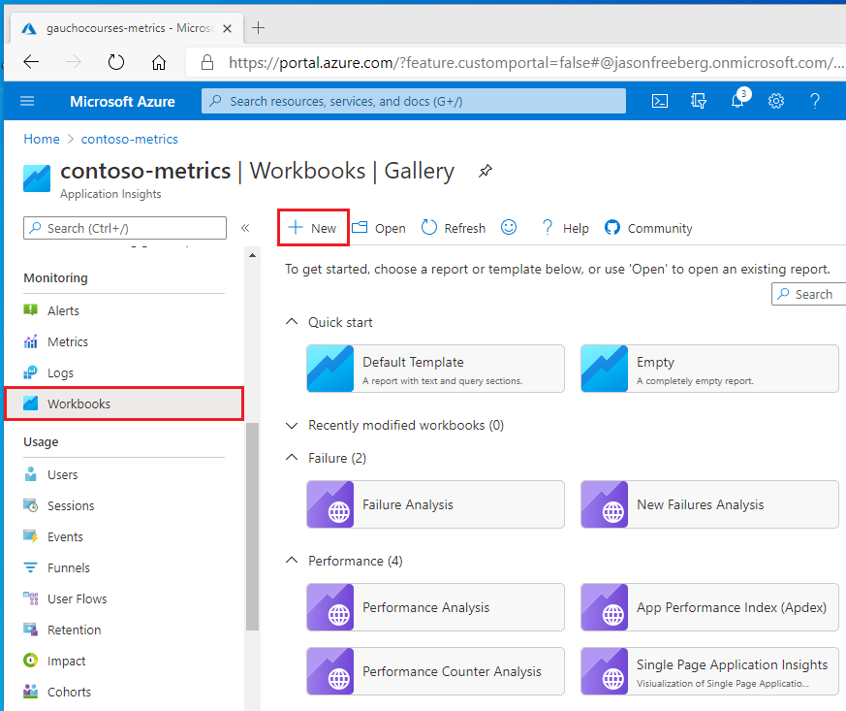
Task: Create a workbook with the New button
Action: (312, 227)
